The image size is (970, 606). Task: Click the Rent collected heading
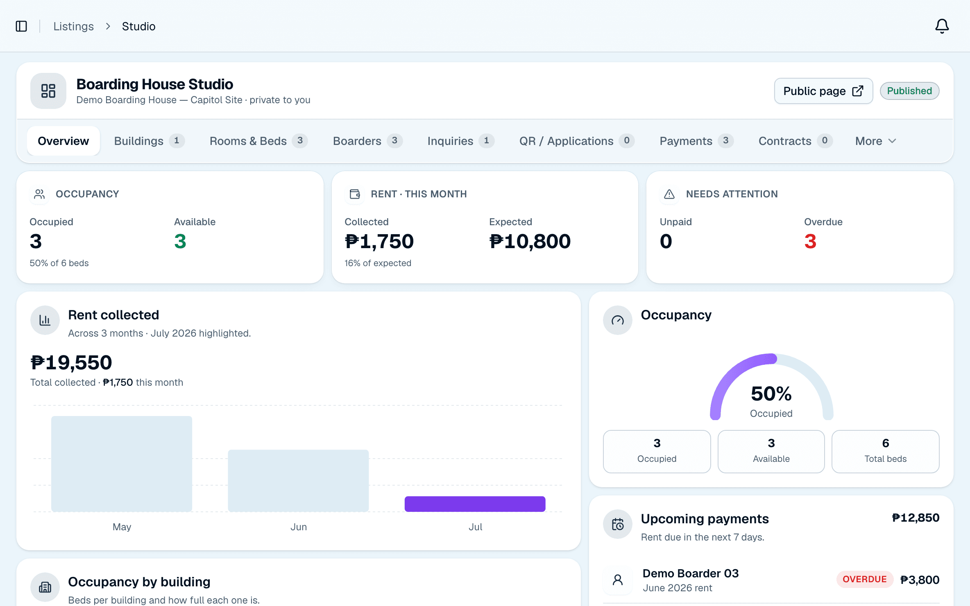pos(113,315)
